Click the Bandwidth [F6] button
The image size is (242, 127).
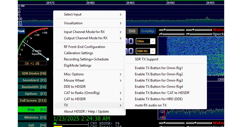(x=32, y=87)
